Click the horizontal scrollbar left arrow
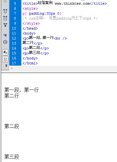This screenshot has width=117, height=162. point(12,68)
